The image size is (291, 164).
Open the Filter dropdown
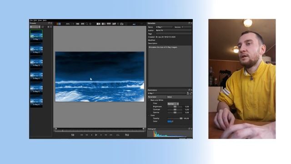(173, 104)
